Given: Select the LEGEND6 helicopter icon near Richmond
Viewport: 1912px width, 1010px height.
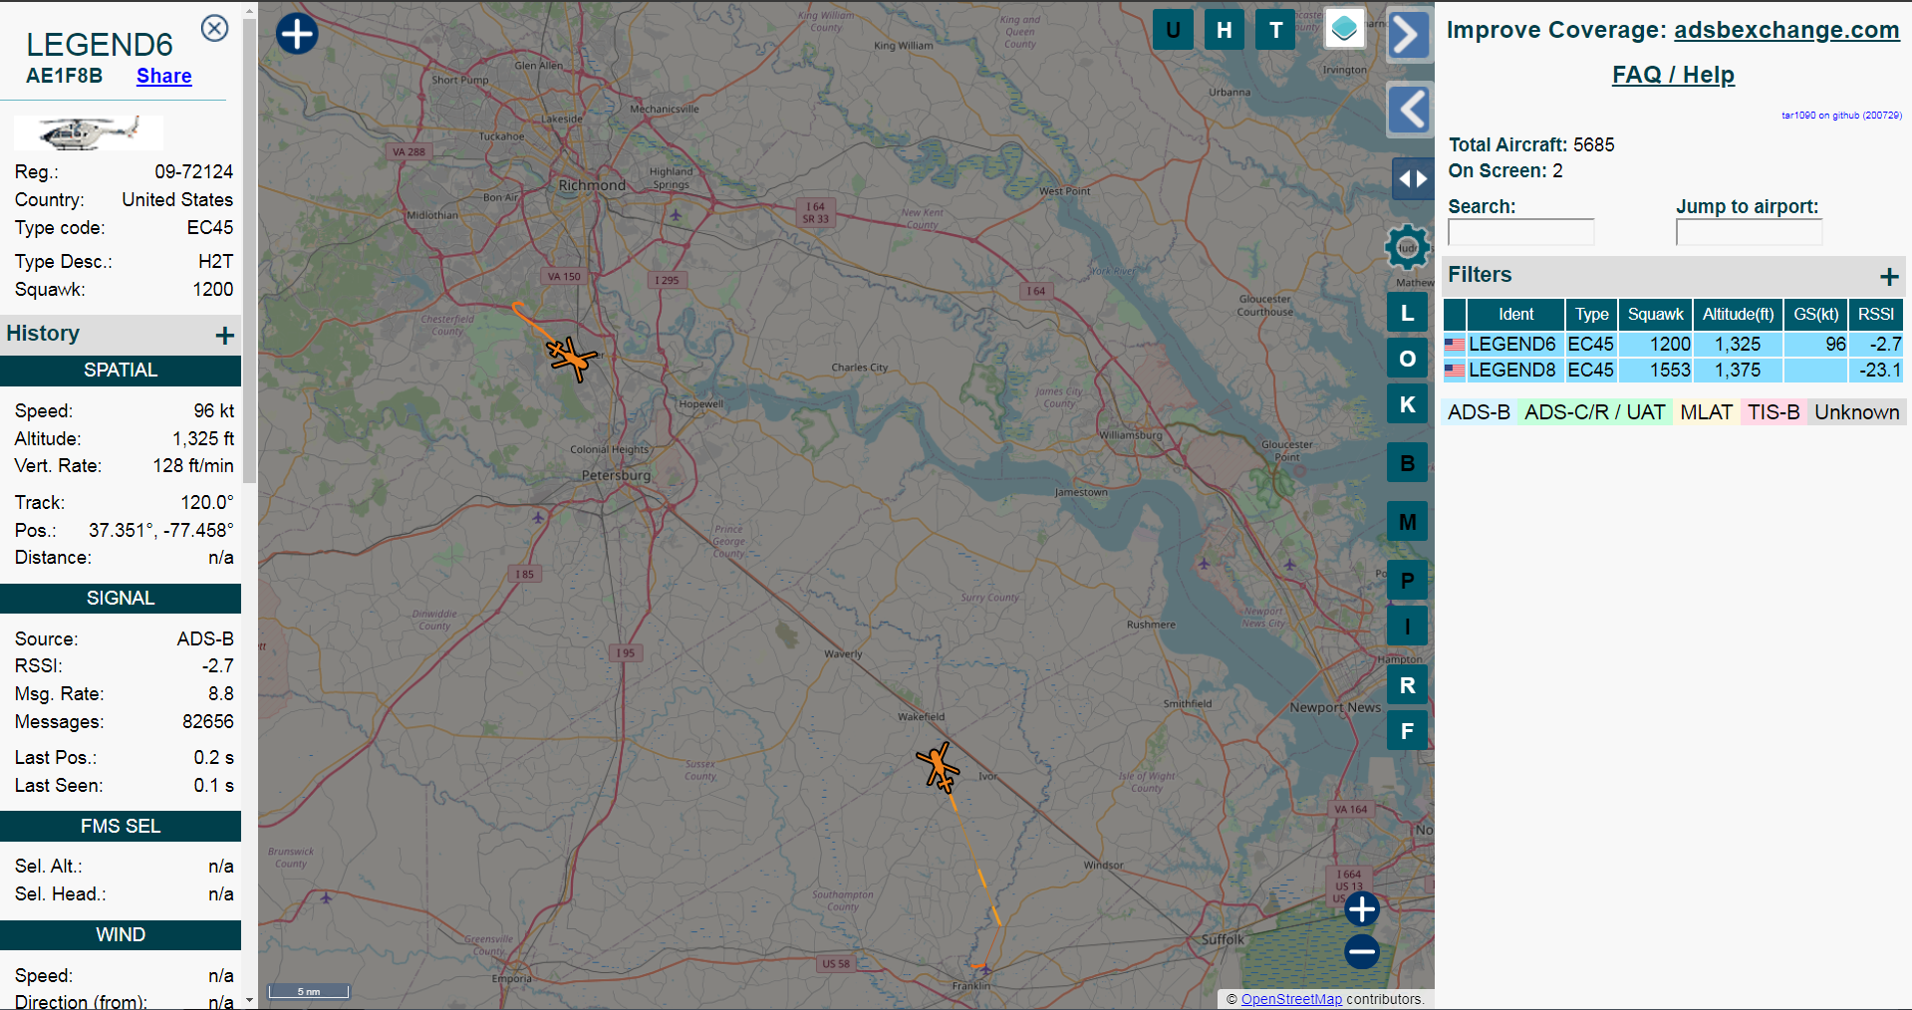Looking at the screenshot, I should point(571,358).
